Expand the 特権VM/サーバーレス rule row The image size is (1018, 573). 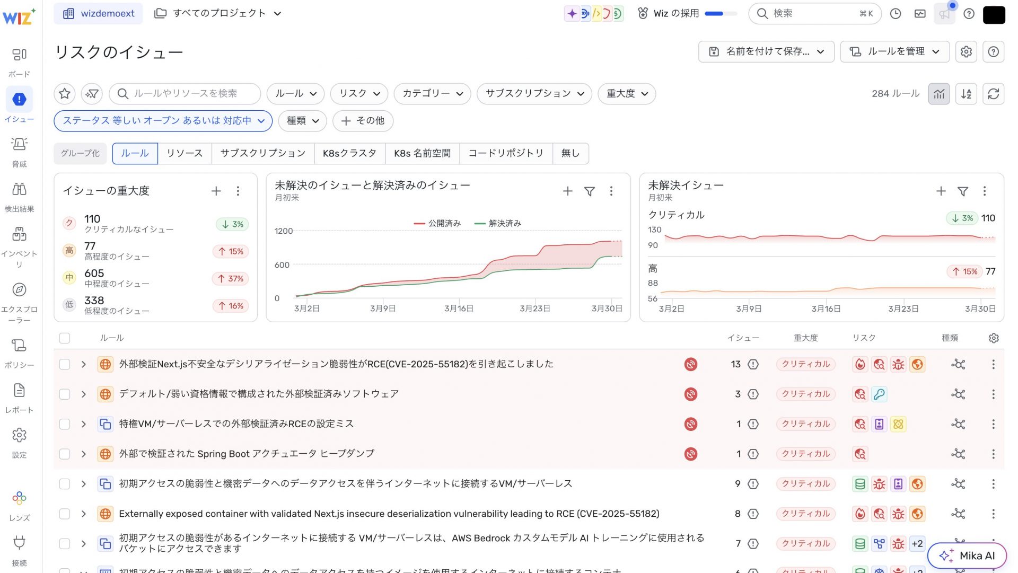pos(83,424)
